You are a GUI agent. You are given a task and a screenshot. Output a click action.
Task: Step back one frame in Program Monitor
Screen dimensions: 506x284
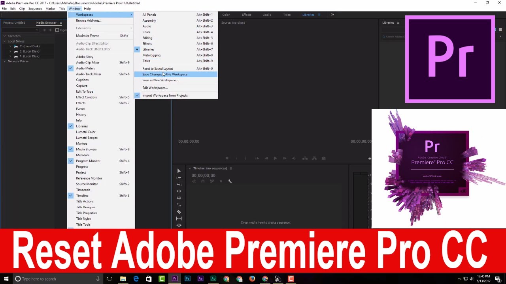266,158
